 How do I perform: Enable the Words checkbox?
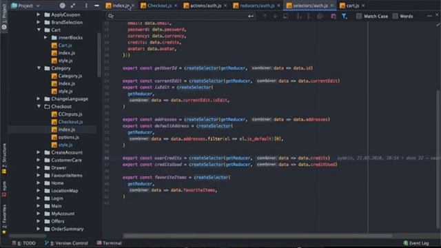point(395,16)
